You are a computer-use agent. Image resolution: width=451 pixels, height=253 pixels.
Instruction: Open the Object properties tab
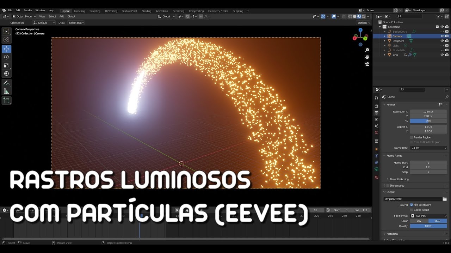point(376,149)
